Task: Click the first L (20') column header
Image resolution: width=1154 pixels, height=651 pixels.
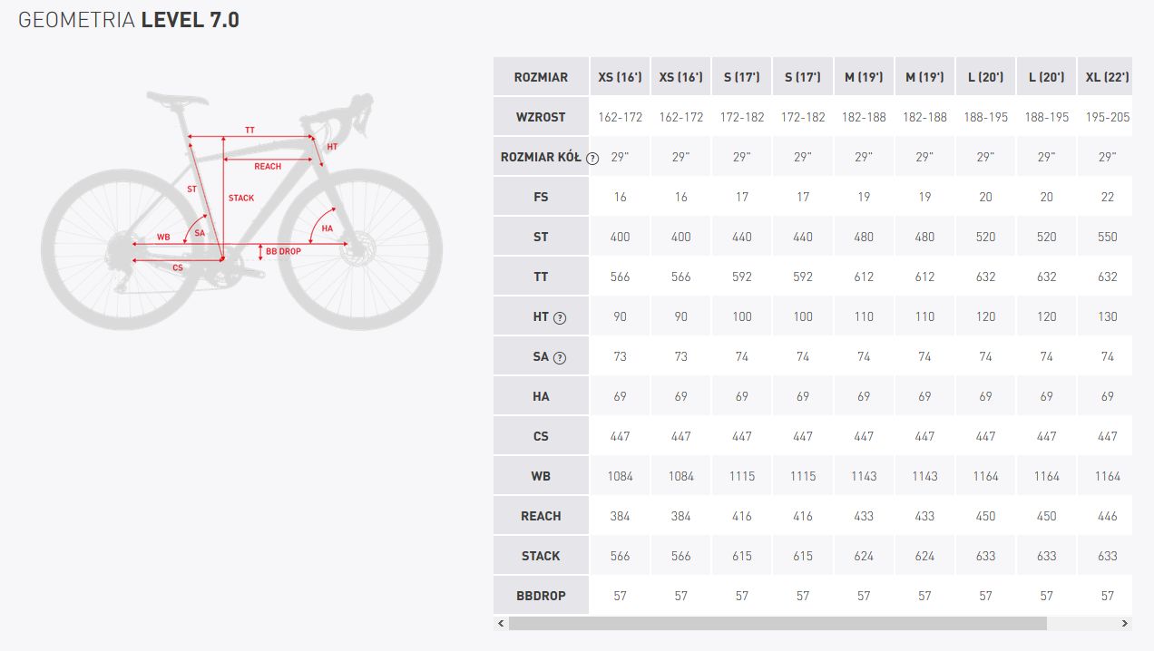Action: coord(985,77)
